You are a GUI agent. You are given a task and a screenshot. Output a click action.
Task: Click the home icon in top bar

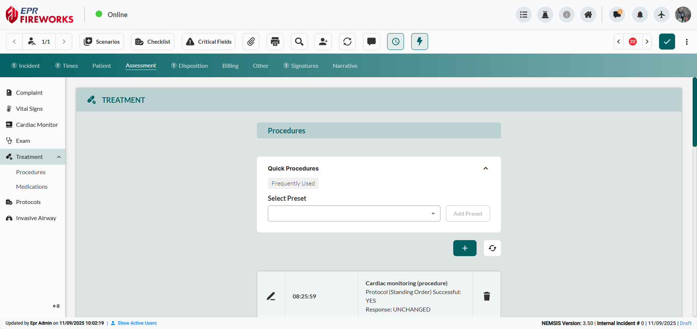[x=588, y=15]
